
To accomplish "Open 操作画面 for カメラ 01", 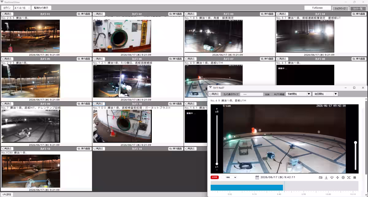I will pos(84,14).
